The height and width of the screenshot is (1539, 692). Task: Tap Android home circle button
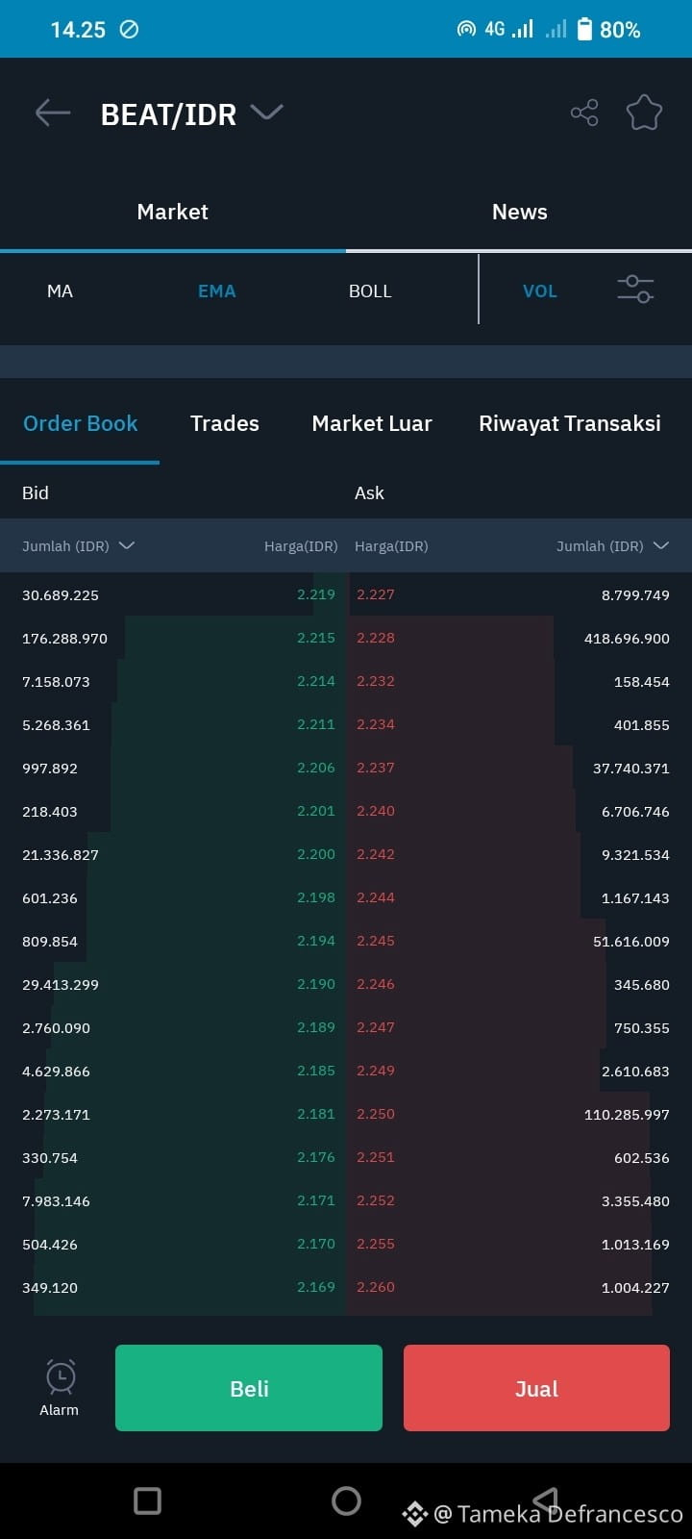coord(346,1501)
